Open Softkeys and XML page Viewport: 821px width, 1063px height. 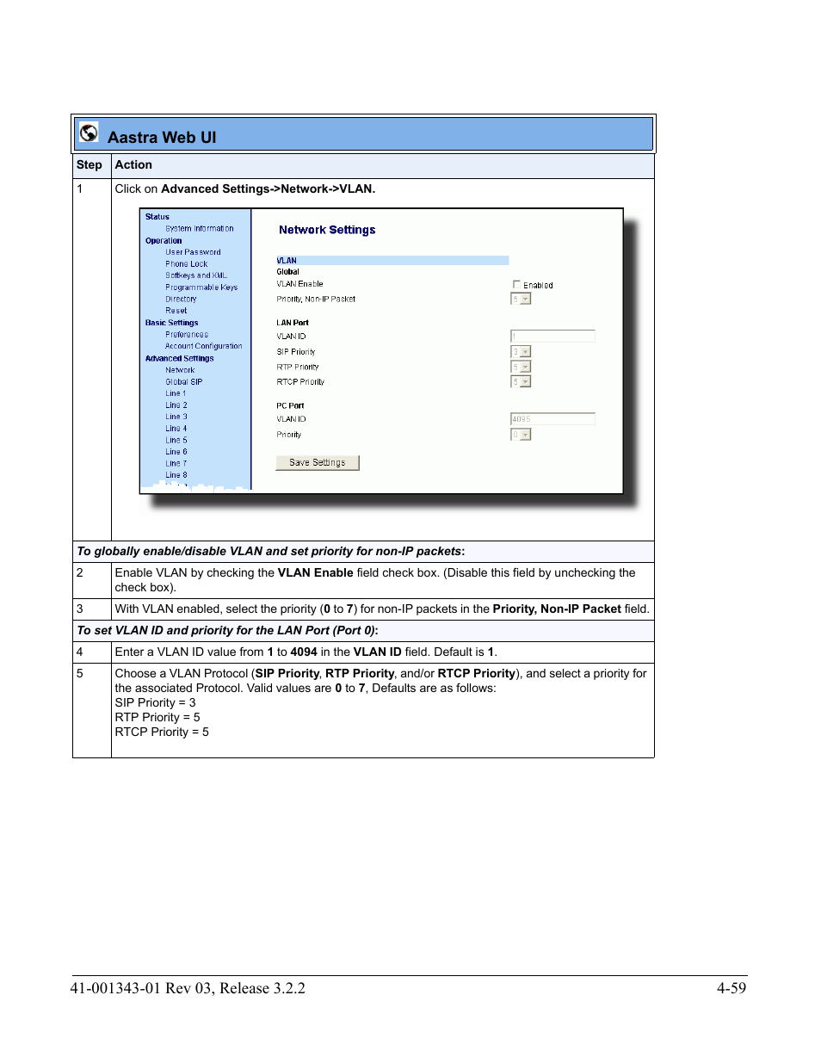[196, 275]
